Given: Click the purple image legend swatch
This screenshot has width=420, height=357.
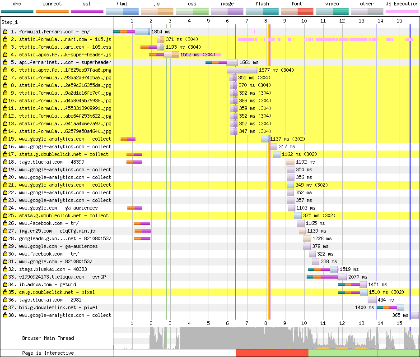Looking at the screenshot, I should [227, 12].
